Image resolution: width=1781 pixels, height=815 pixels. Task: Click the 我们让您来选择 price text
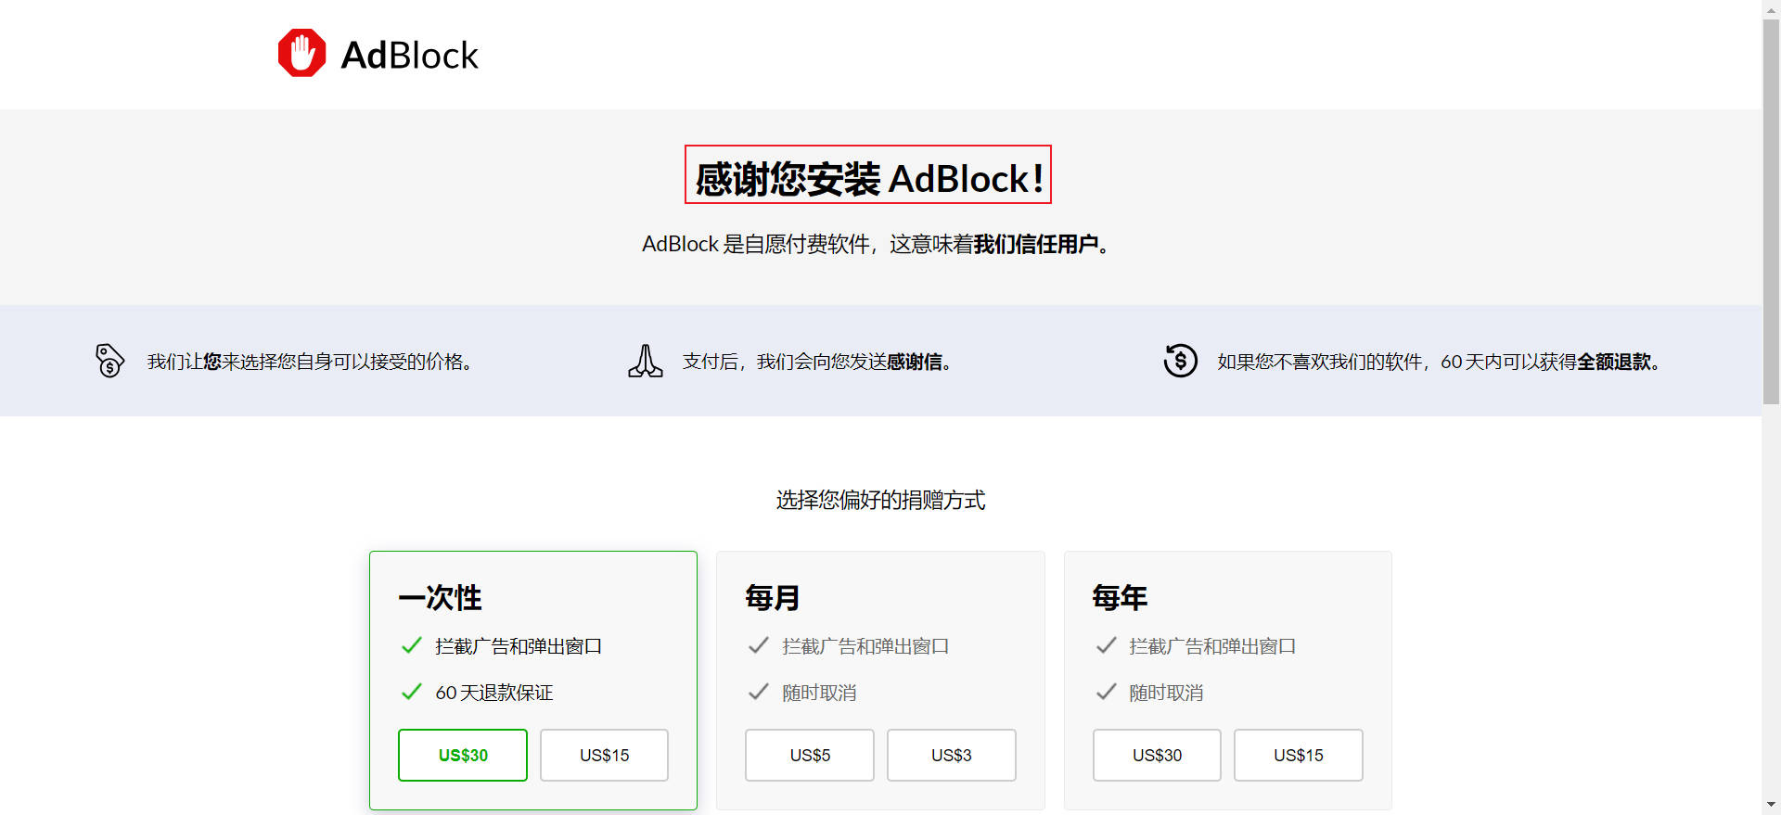click(x=310, y=362)
